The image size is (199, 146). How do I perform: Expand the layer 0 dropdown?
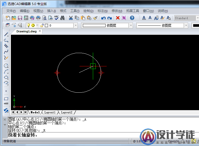pos(76,25)
